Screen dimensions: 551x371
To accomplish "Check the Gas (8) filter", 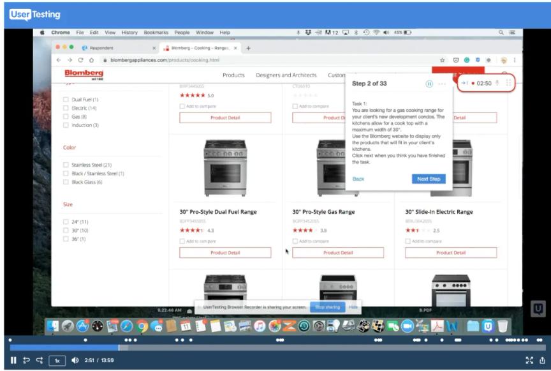I will (x=66, y=116).
